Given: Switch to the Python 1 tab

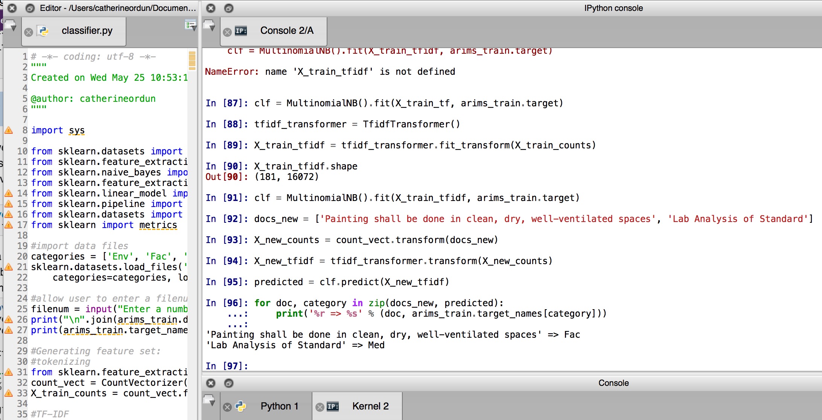Looking at the screenshot, I should [279, 406].
